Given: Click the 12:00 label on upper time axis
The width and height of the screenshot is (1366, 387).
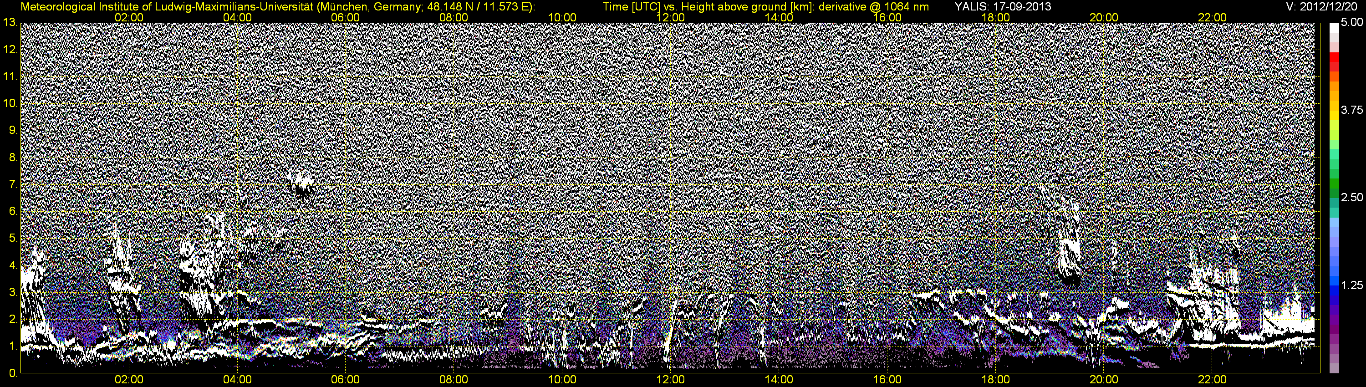Looking at the screenshot, I should [x=670, y=17].
